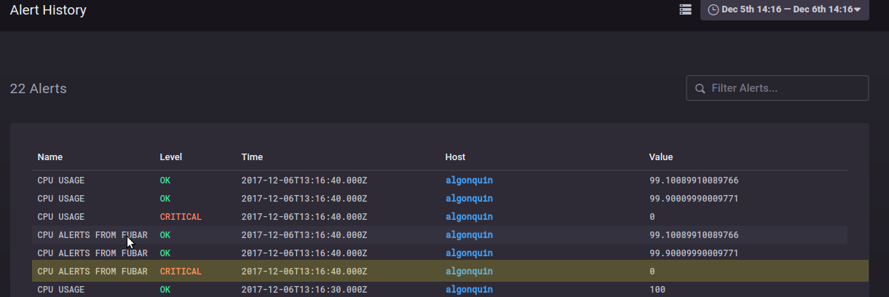
Task: Expand the caret arrow on the time range
Action: 858,9
